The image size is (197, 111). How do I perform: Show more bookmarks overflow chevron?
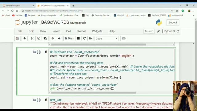pyautogui.click(x=194, y=15)
